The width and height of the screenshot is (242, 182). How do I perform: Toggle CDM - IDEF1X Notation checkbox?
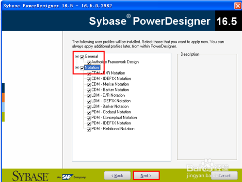click(x=89, y=79)
